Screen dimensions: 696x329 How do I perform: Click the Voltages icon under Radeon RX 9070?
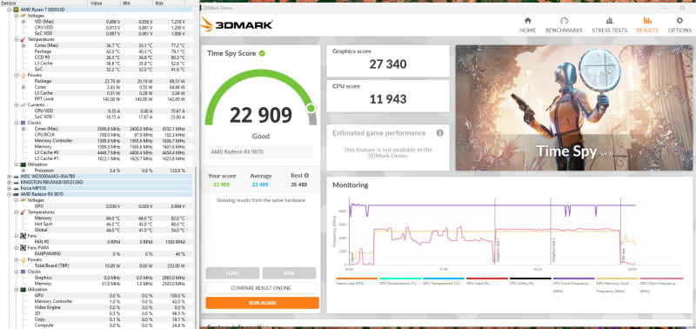[x=23, y=200]
